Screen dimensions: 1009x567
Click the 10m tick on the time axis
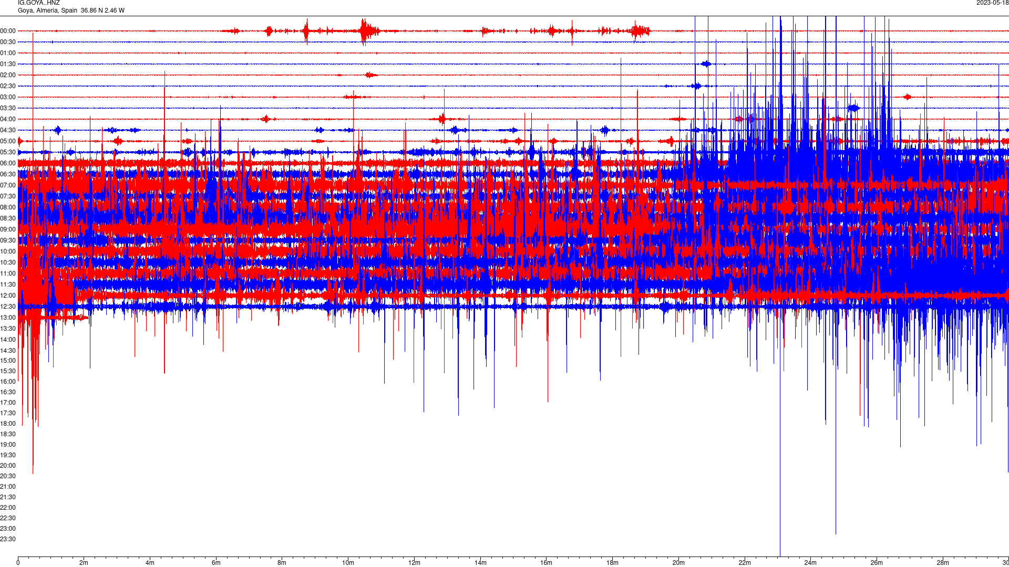click(348, 563)
